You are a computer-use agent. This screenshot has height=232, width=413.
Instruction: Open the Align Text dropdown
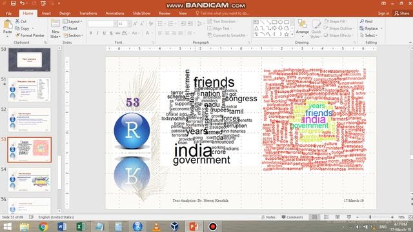pyautogui.click(x=219, y=28)
